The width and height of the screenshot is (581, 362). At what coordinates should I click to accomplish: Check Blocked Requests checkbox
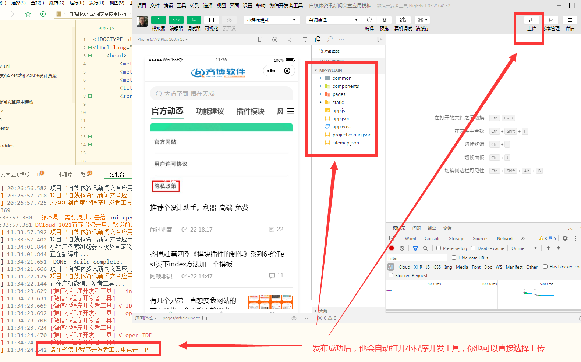(x=391, y=275)
